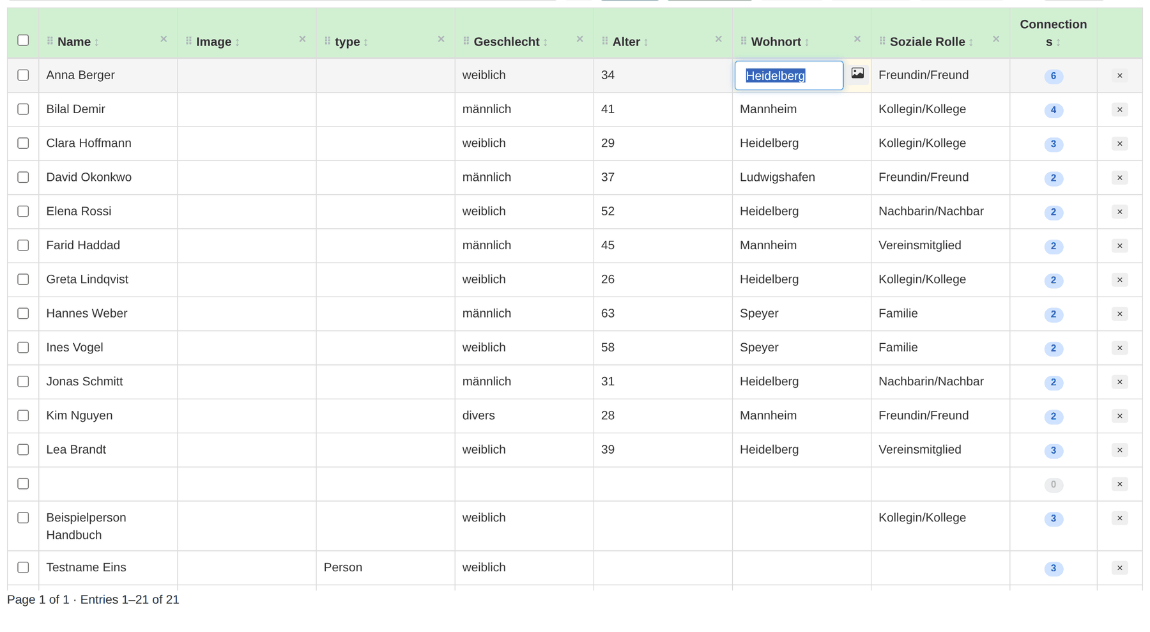Remove the Name column via its × icon
The height and width of the screenshot is (632, 1150).
[x=164, y=39]
